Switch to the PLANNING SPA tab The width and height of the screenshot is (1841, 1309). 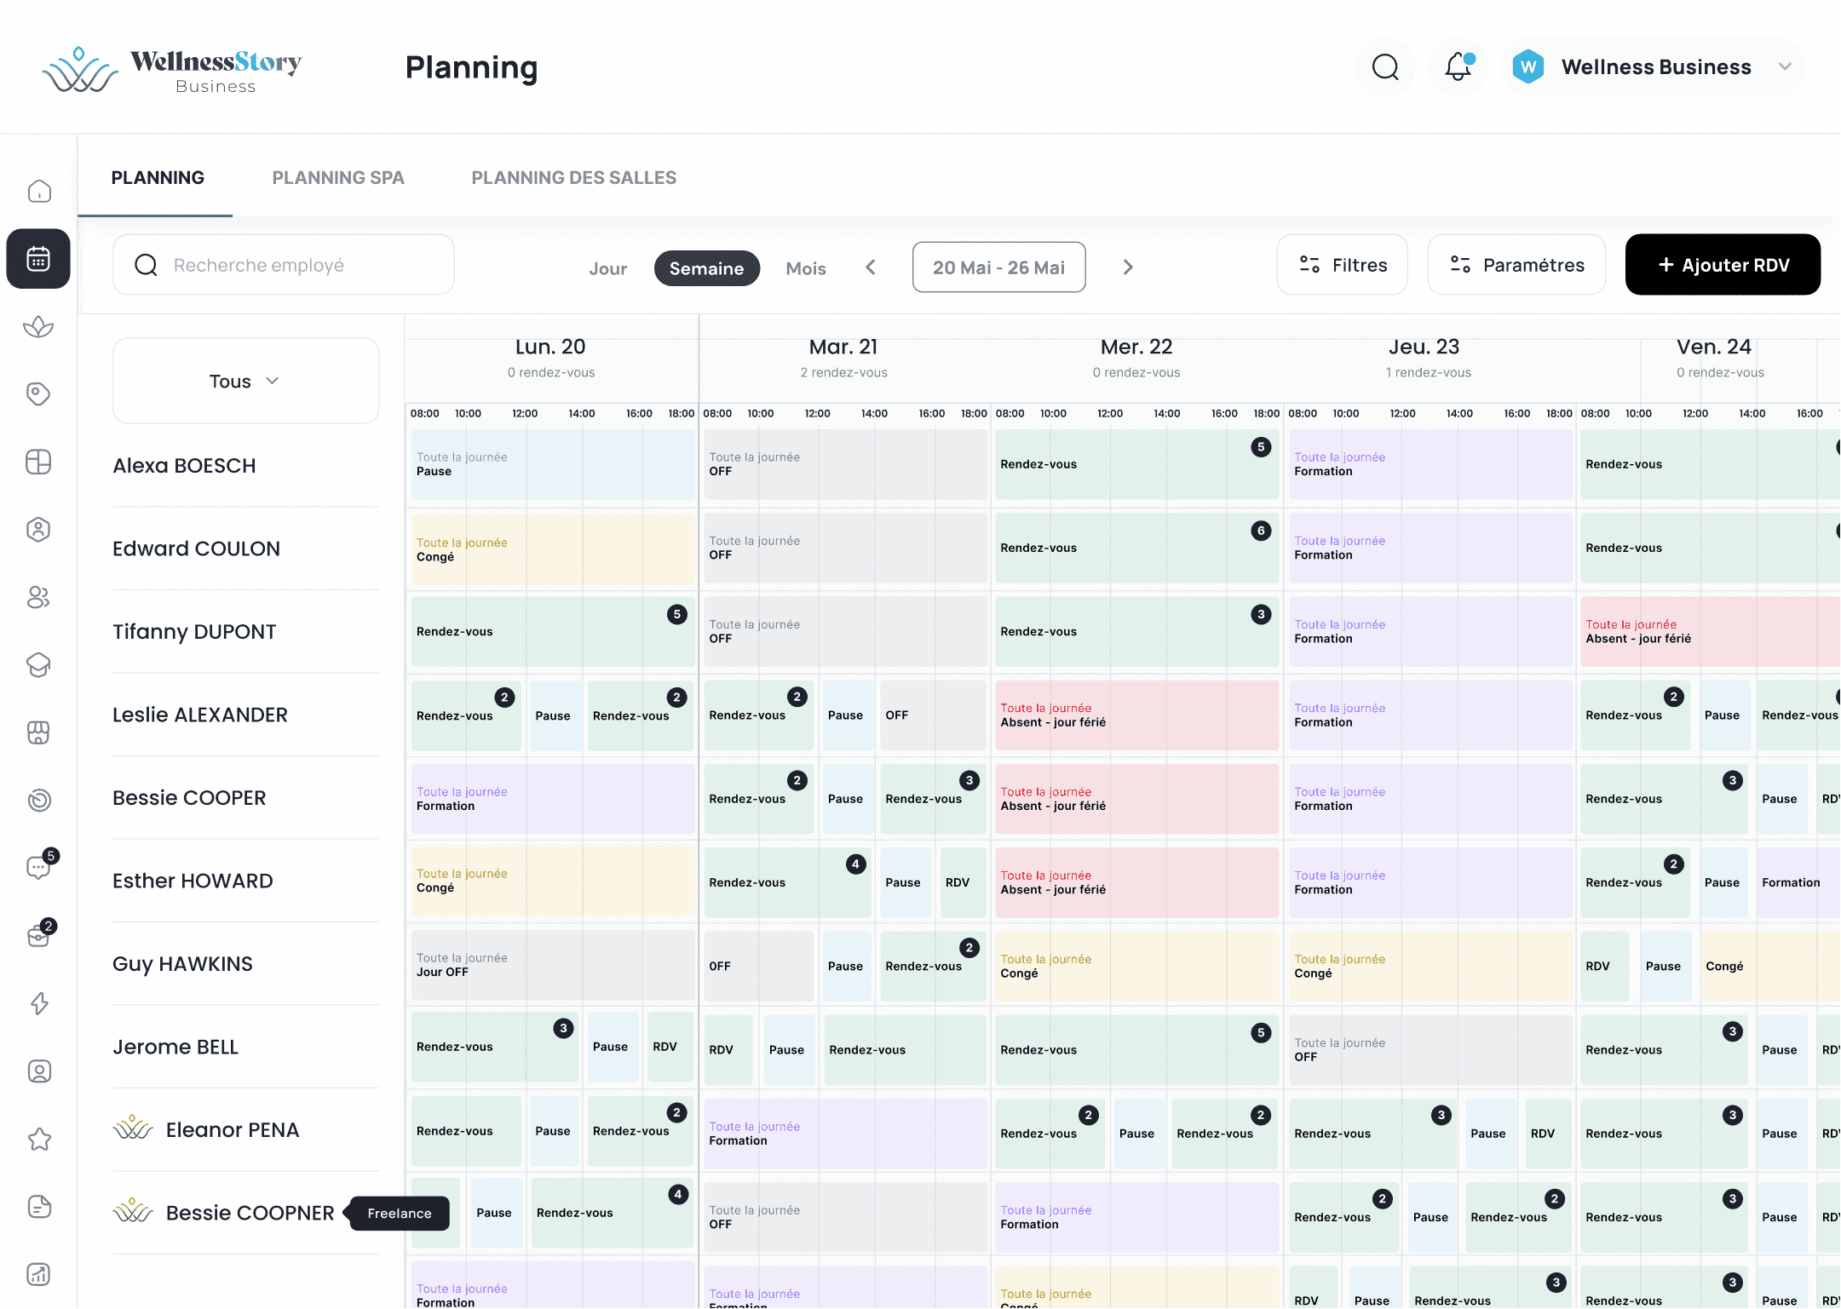[x=338, y=177]
